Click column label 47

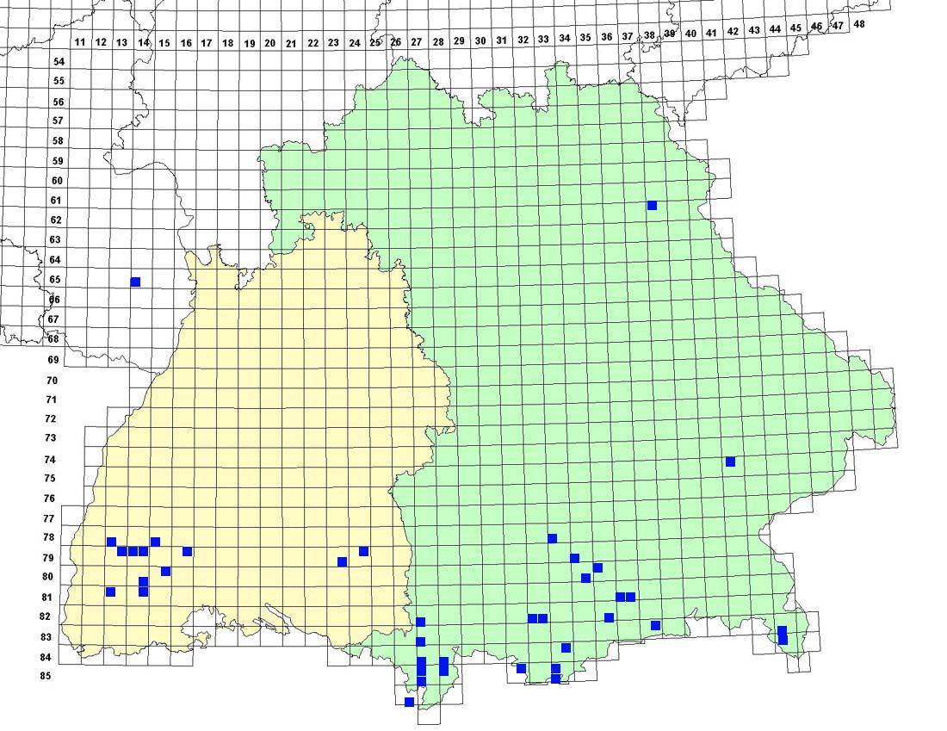(838, 26)
